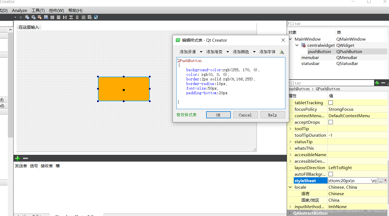The width and height of the screenshot is (389, 216).
Task: Expand the whatsThis property row
Action: pyautogui.click(x=291, y=148)
